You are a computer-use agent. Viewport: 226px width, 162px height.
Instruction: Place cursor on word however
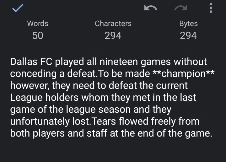30,86
